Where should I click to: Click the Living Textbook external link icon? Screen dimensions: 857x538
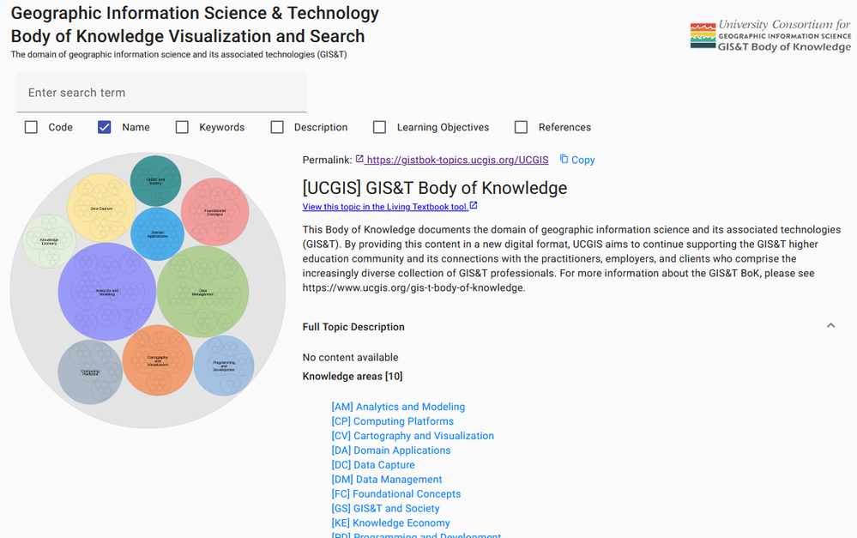pos(474,207)
